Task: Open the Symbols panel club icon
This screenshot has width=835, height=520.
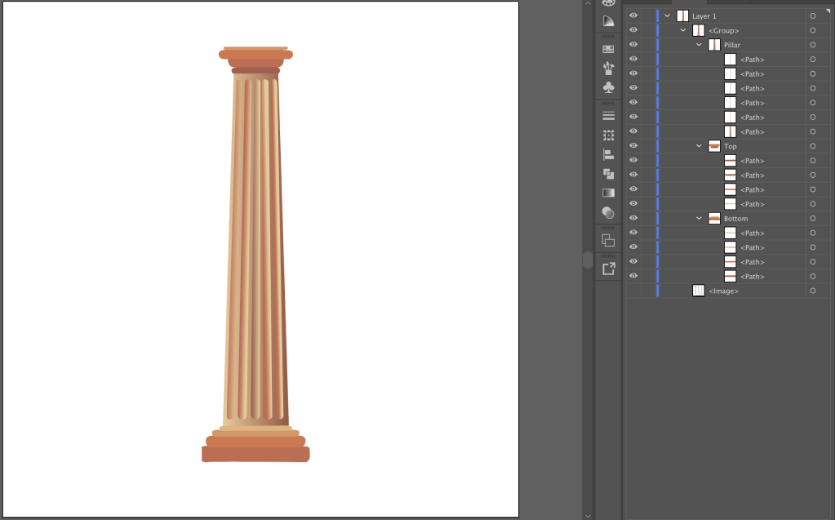Action: (608, 87)
